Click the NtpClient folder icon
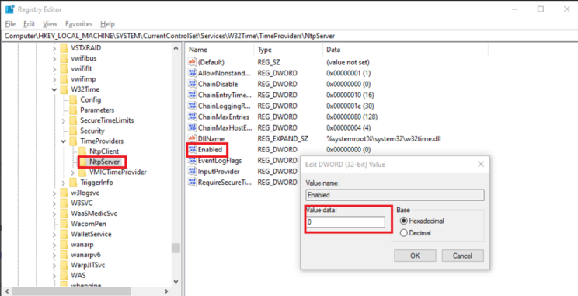The height and width of the screenshot is (296, 578). (82, 151)
